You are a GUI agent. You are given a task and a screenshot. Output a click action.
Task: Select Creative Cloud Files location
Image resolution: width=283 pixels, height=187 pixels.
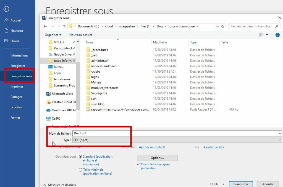click(x=63, y=102)
